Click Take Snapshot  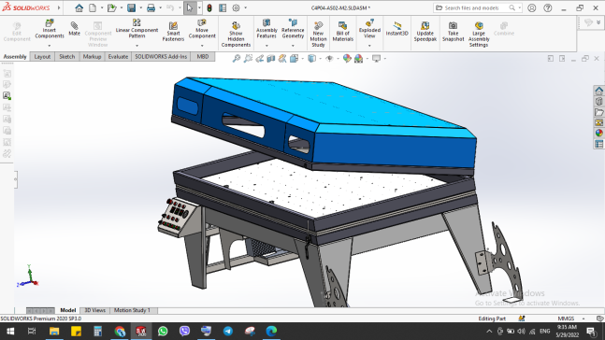[x=453, y=32]
